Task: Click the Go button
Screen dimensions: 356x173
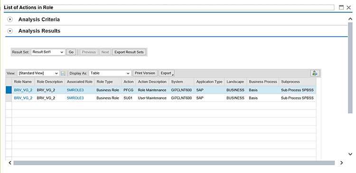Action: [x=71, y=52]
